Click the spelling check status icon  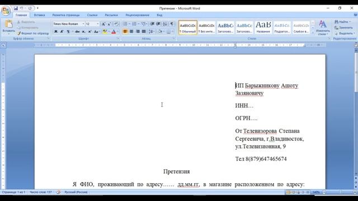point(58,192)
